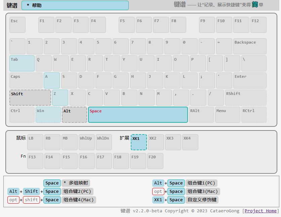Select the Win key in the bottom row

pos(48,115)
